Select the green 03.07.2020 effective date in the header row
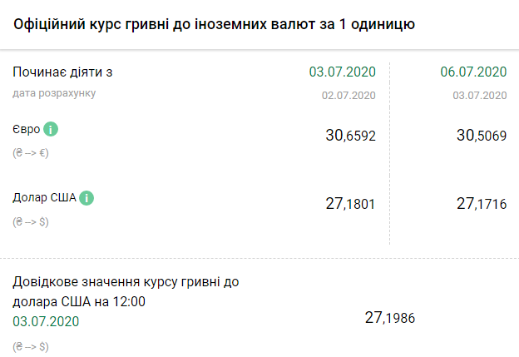519x357 pixels. [342, 72]
